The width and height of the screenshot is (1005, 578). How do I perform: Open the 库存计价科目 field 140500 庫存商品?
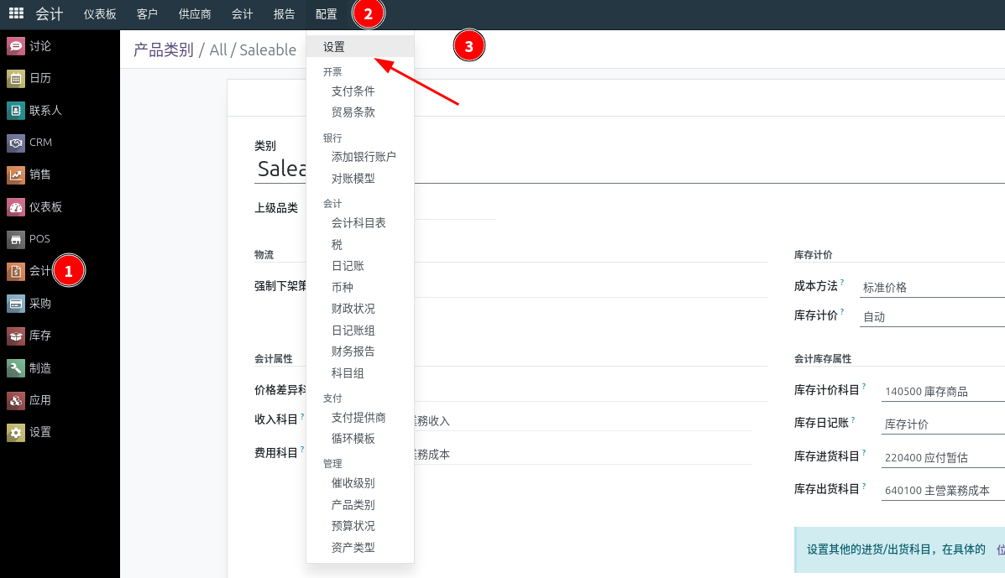point(944,391)
